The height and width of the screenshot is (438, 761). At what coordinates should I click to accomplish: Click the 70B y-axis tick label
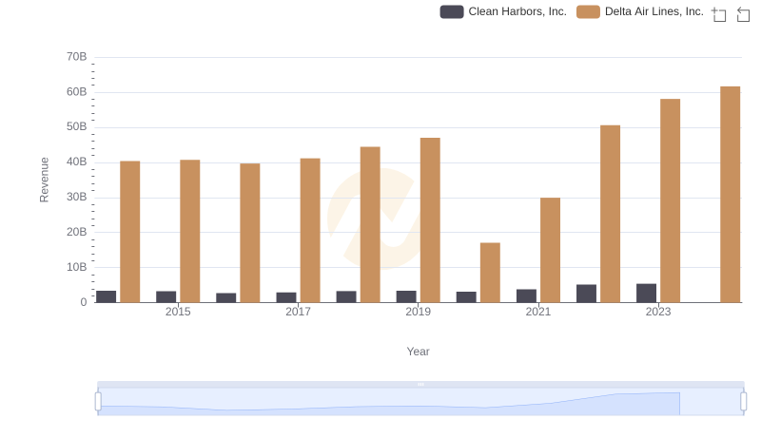pyautogui.click(x=76, y=57)
